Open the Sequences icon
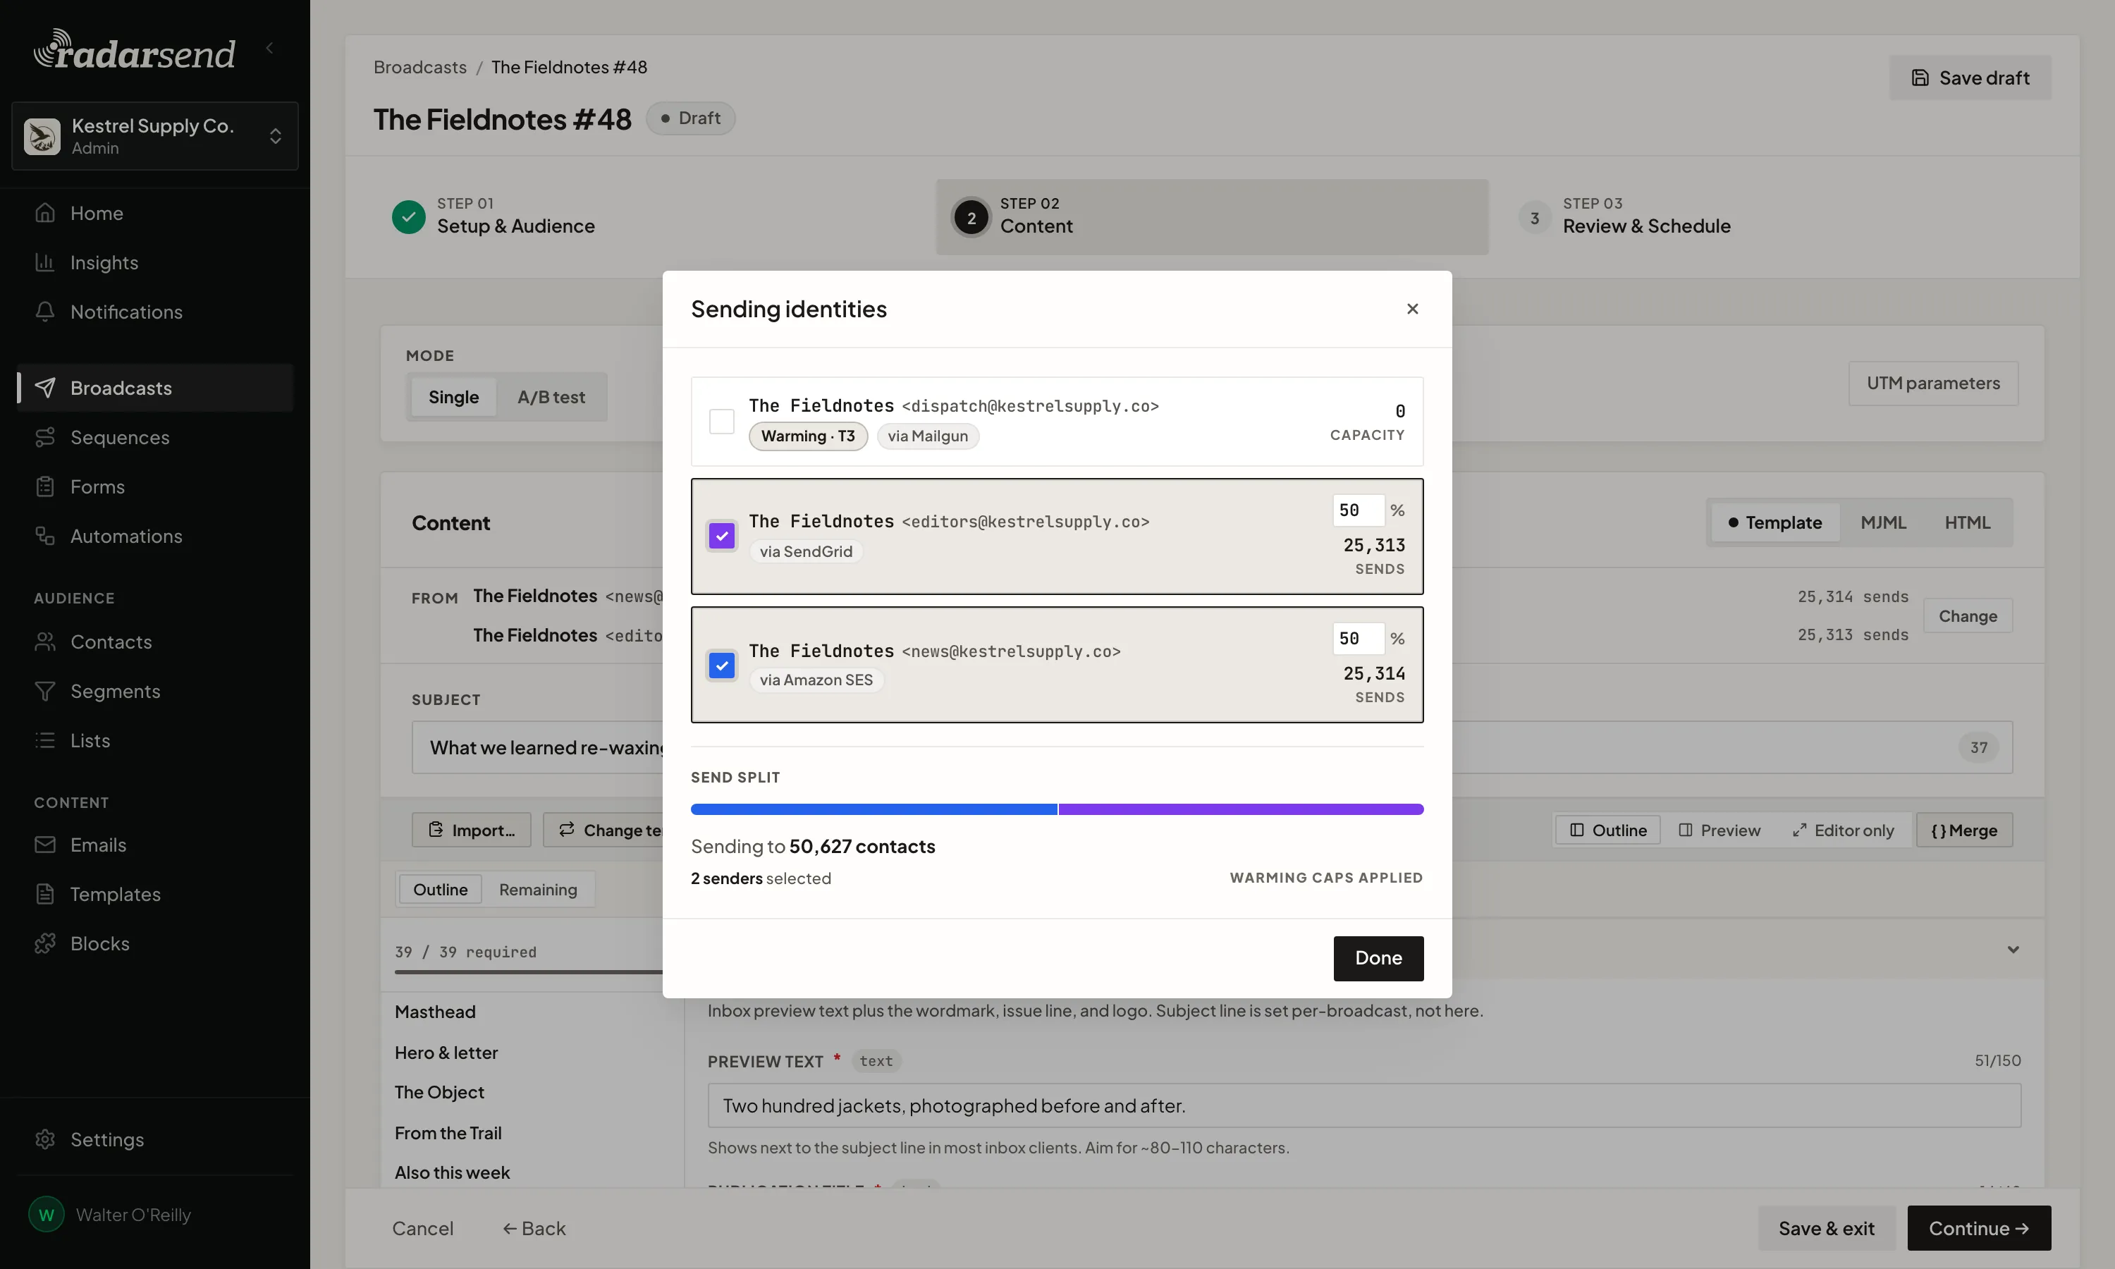Viewport: 2115px width, 1269px height. (45, 438)
